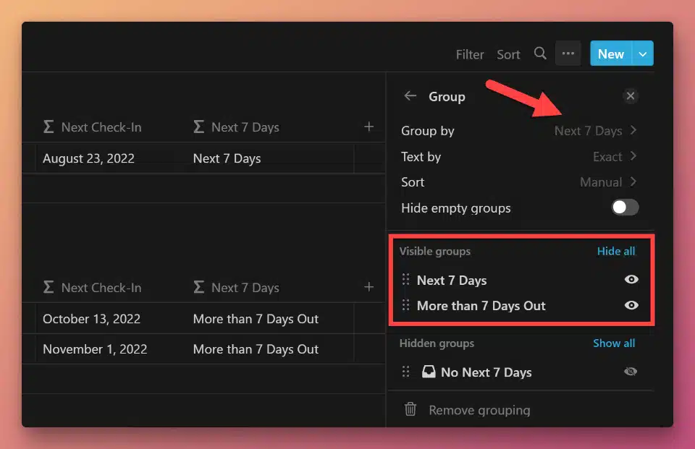Click the lower table's Next 7 Days column header
The height and width of the screenshot is (449, 695).
tap(236, 287)
